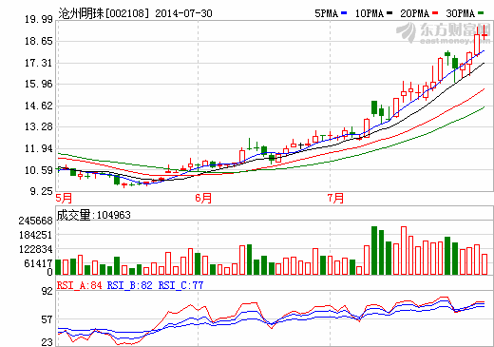Click the RSI_C:77 indicator label

point(180,285)
